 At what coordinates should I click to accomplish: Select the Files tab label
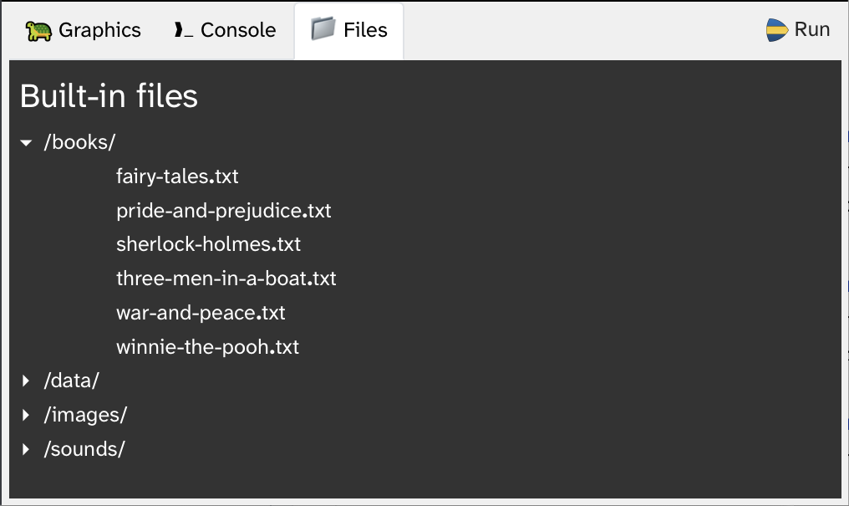(x=365, y=30)
